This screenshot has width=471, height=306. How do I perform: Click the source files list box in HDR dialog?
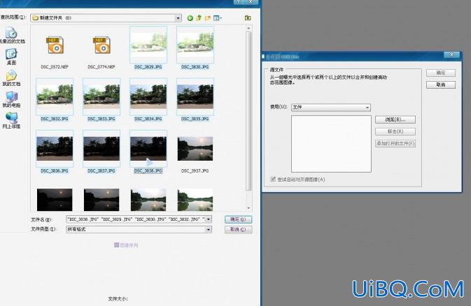331,144
